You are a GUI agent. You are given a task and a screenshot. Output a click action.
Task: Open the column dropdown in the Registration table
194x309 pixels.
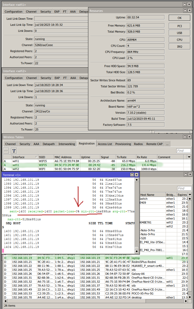tap(189, 157)
